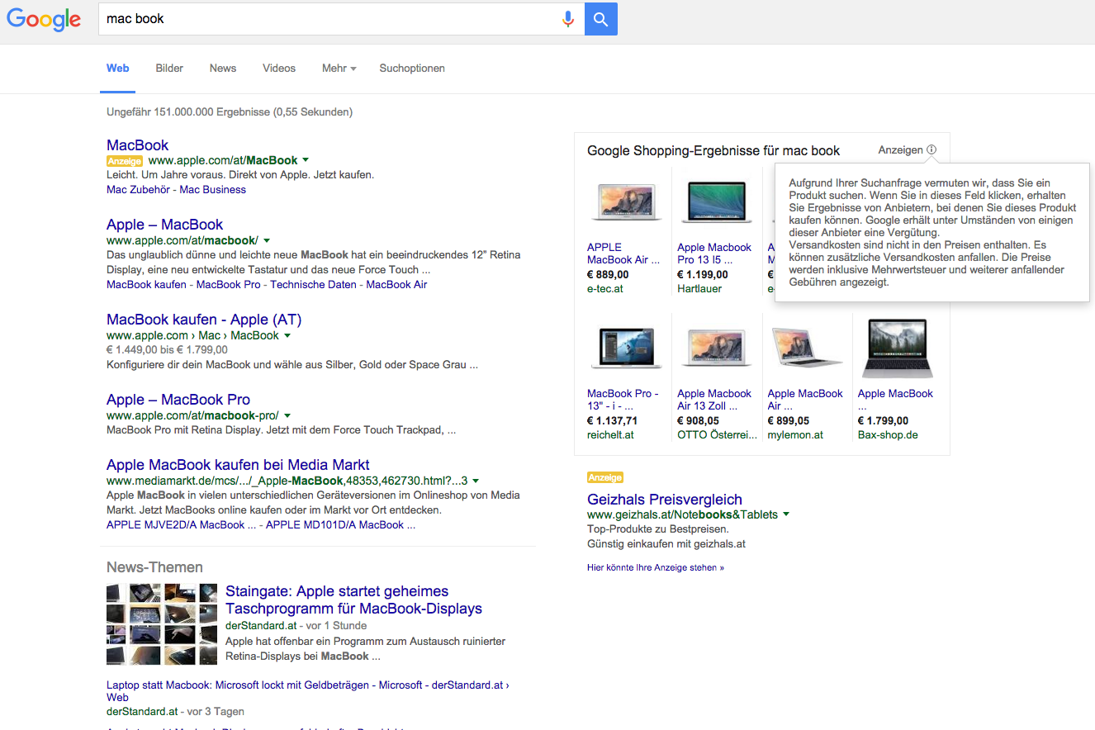Open the Mac Zubehör sitelink

pyautogui.click(x=140, y=190)
